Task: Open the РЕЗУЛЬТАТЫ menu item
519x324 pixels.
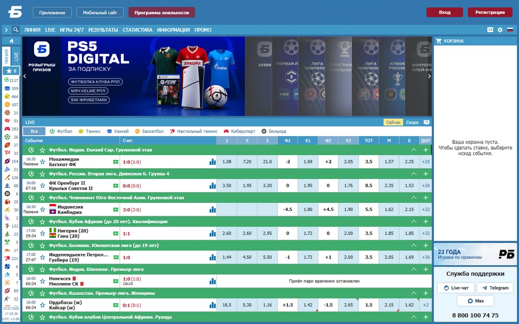Action: tap(103, 30)
